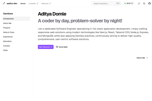
Task: Go to next page: About Me
Action: (x=142, y=58)
